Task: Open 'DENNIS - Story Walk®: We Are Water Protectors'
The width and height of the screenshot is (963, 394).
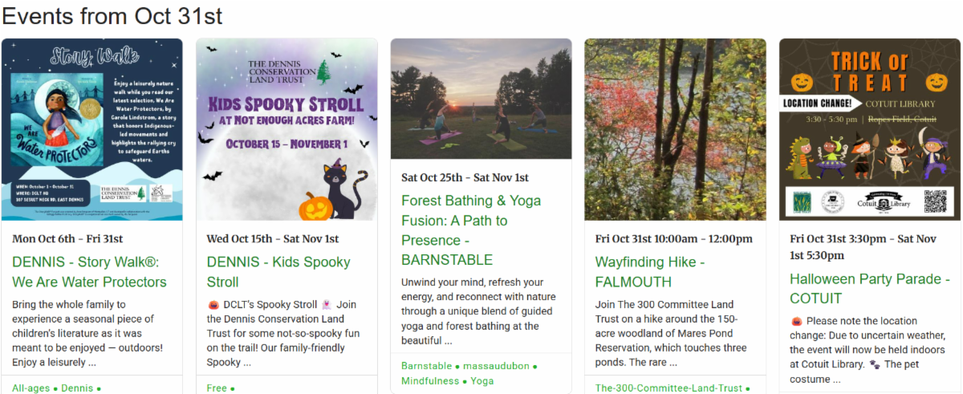Action: tap(89, 272)
